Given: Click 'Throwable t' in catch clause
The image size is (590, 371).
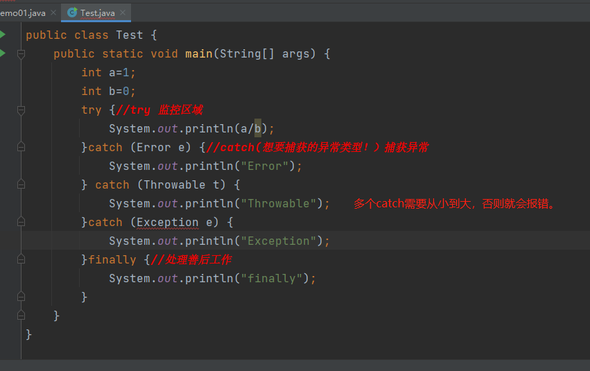Looking at the screenshot, I should (x=182, y=184).
